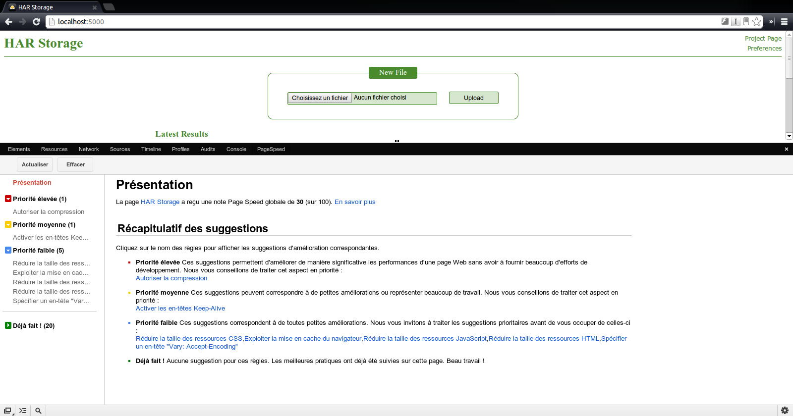Click the Récapitulatif des suggestions heading
The image size is (793, 416).
coord(193,228)
